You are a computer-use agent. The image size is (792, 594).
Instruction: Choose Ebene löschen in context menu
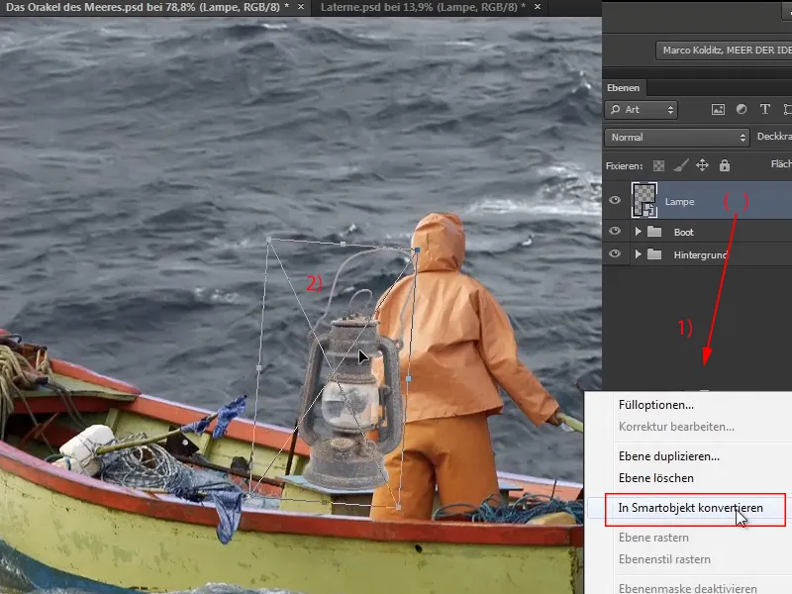coord(656,478)
